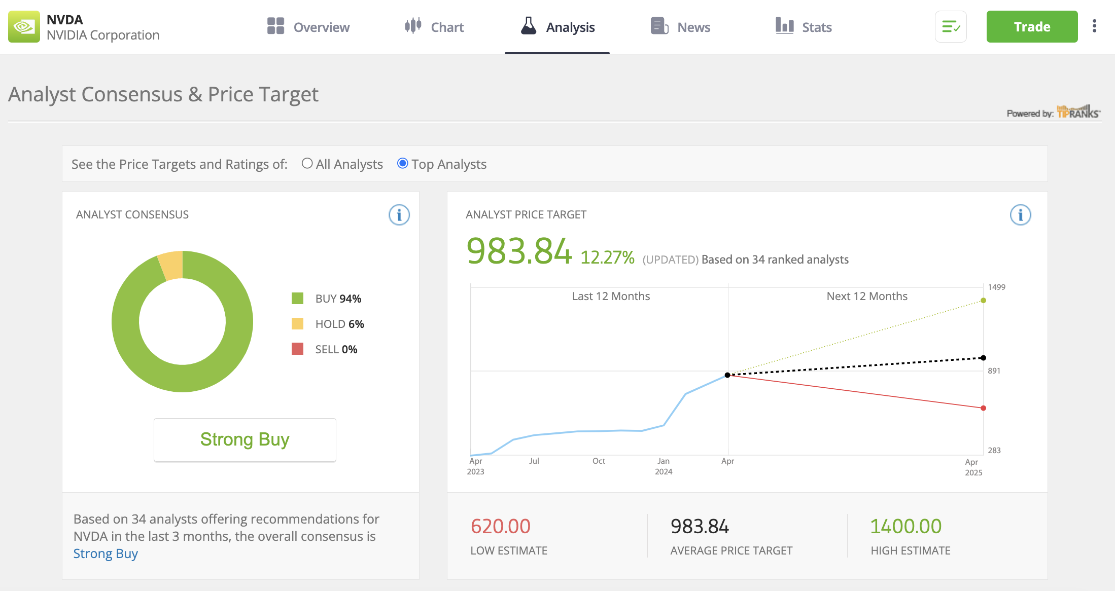Click the yellow HOLD legend swatch
Image resolution: width=1115 pixels, height=591 pixels.
point(297,323)
